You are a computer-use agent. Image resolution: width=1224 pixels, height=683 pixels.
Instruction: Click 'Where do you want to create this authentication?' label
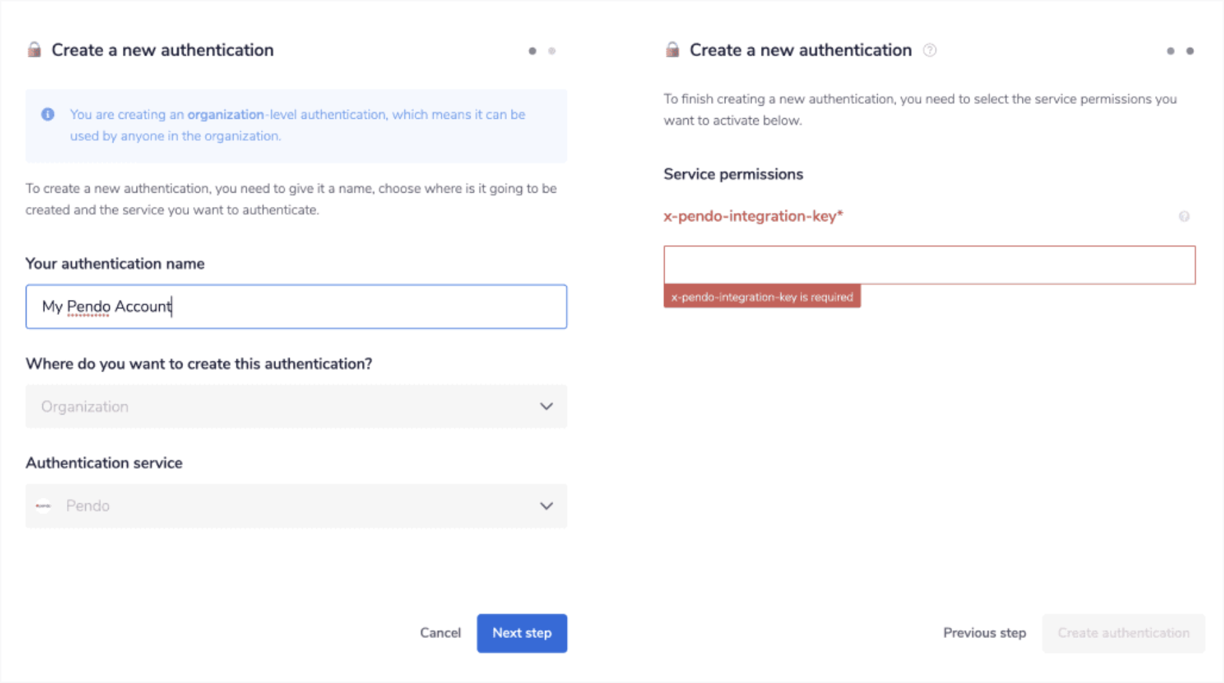[x=199, y=364]
